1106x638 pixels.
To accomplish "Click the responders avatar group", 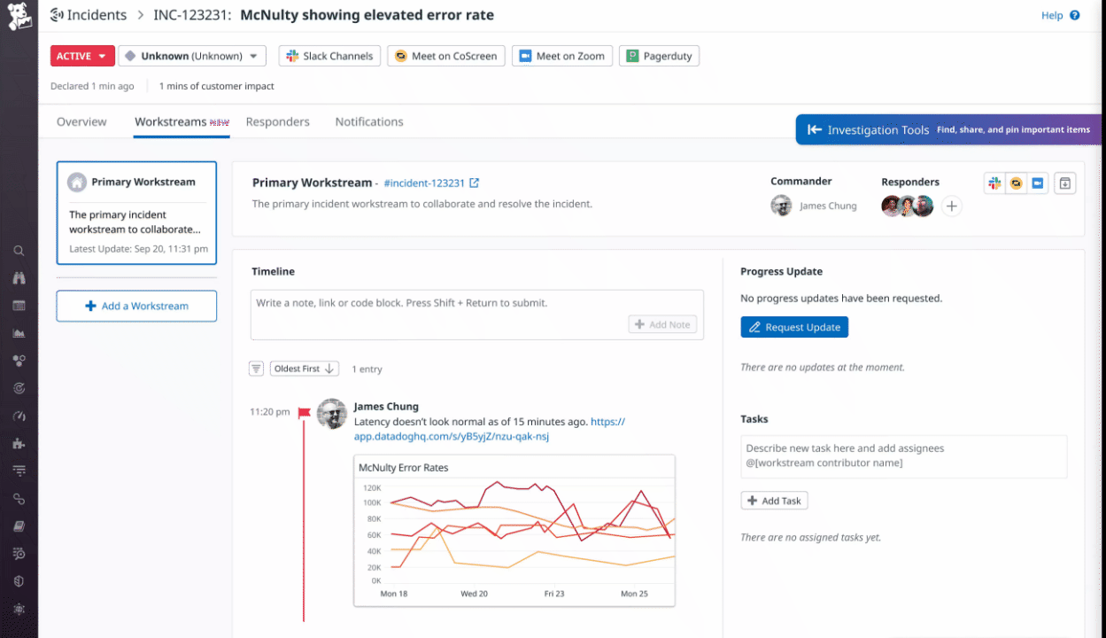I will tap(908, 206).
